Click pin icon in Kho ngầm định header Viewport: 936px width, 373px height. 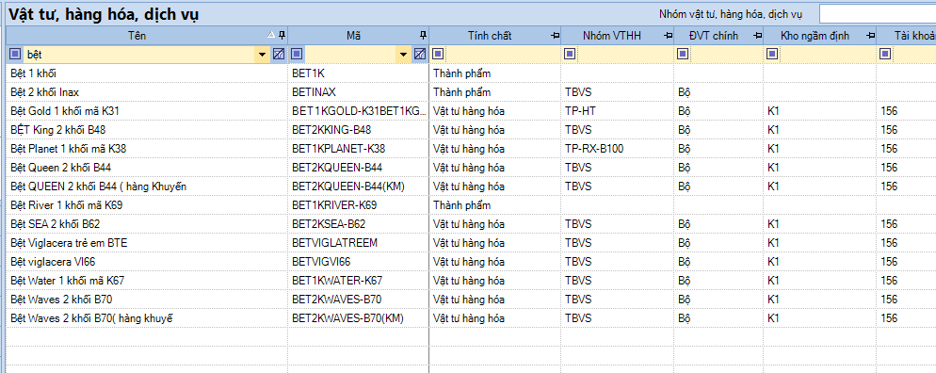click(x=871, y=36)
